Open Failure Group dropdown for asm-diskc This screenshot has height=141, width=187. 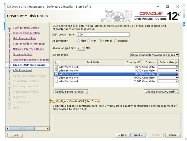[168, 70]
